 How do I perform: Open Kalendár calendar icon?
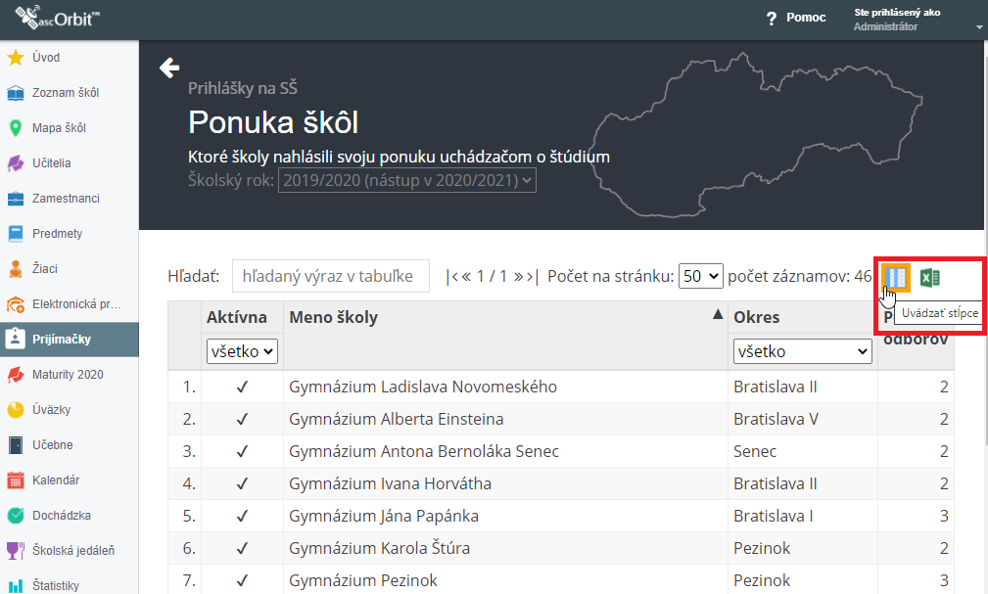pos(15,480)
